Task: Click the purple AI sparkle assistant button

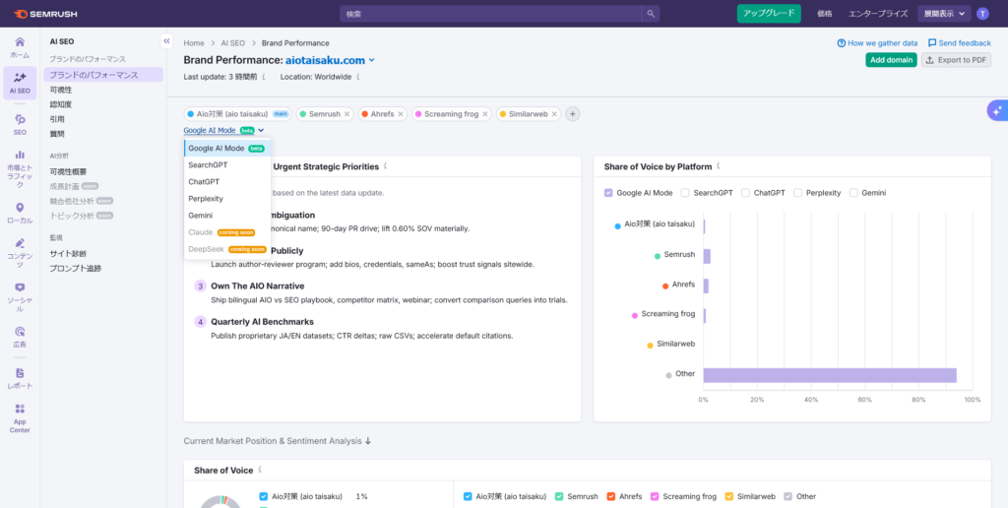Action: click(x=996, y=110)
